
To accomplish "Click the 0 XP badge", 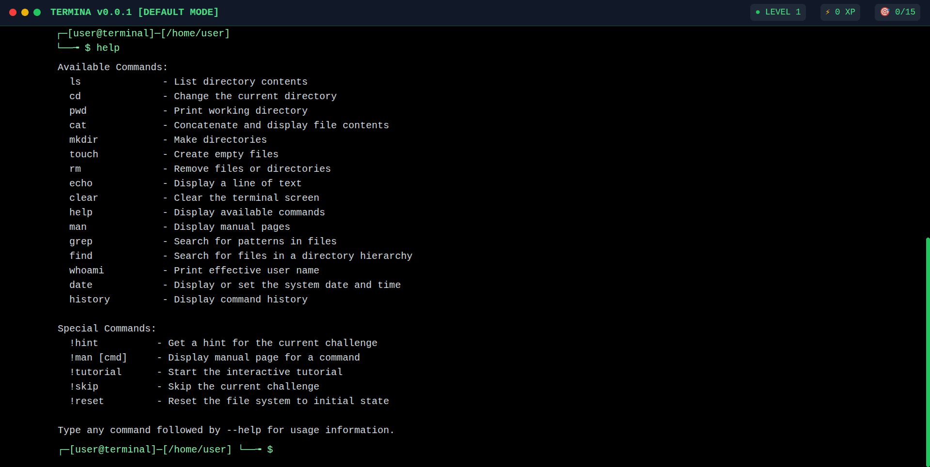I will tap(840, 12).
